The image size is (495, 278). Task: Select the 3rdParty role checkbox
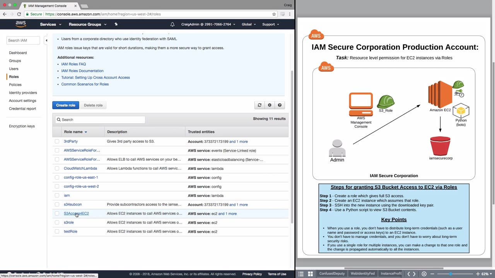pos(57,141)
